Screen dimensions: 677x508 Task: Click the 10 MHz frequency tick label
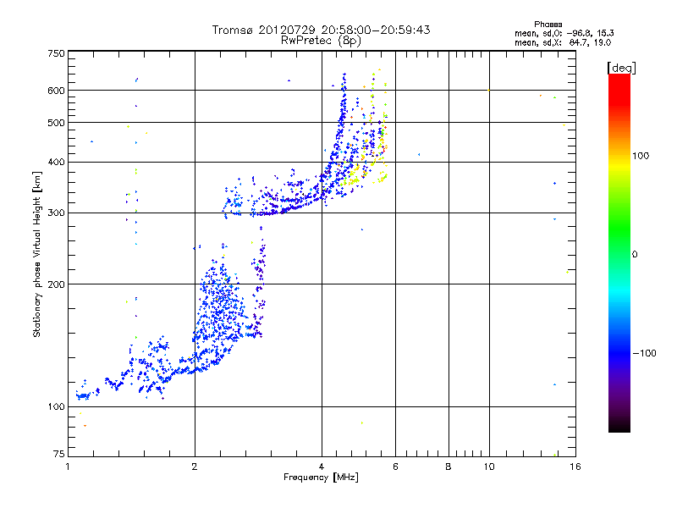click(x=489, y=467)
